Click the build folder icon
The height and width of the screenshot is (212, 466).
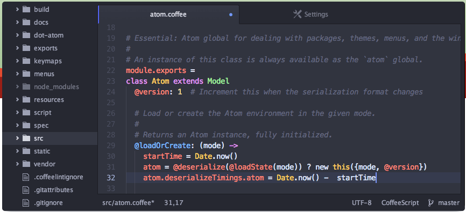point(26,10)
